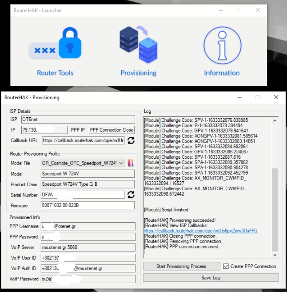Open Router Tools padlock icon in Launcher
The height and width of the screenshot is (292, 287).
(55, 43)
